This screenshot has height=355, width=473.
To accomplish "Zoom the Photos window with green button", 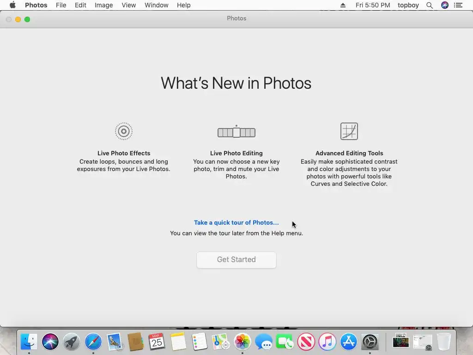I will [27, 19].
